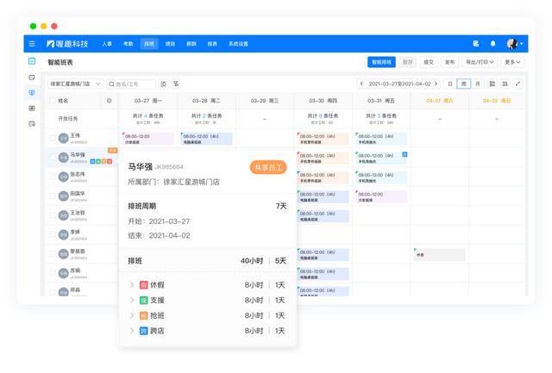This screenshot has height=373, width=552.
Task: Click the fullscreen expand icon in toolbar
Action: (517, 84)
